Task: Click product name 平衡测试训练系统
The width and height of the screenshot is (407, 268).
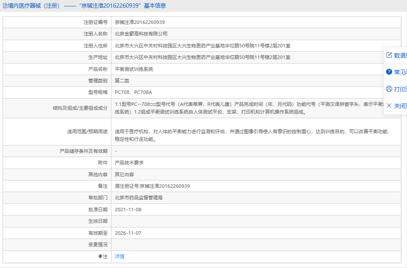Action: (134, 69)
